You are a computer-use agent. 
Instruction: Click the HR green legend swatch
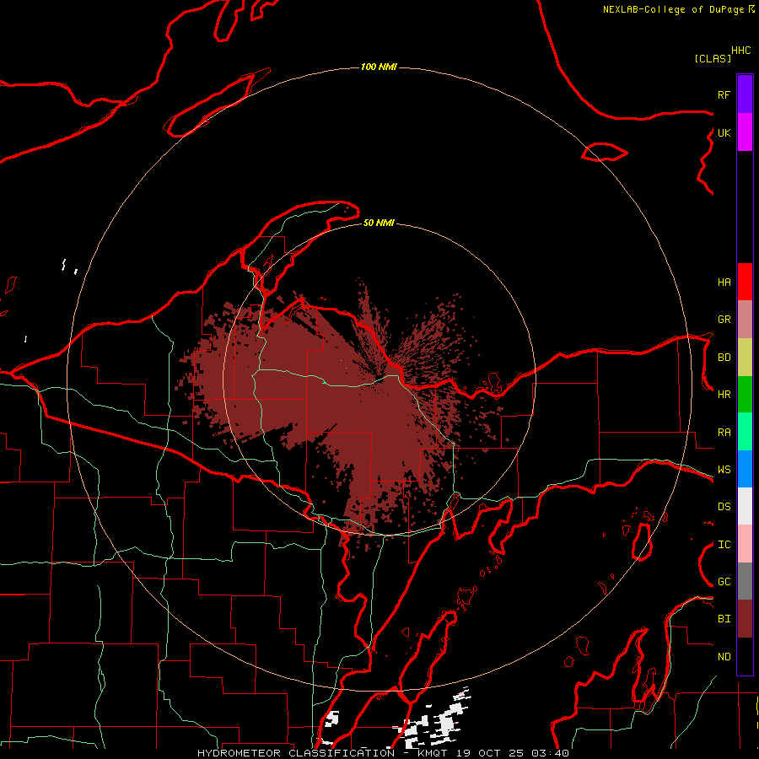(745, 395)
